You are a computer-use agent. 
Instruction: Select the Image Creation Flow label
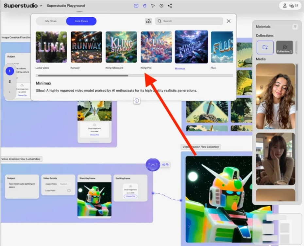[x=16, y=37]
